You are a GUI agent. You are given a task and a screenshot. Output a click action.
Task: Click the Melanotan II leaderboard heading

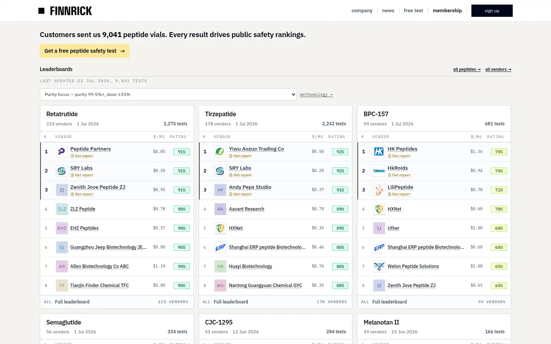[x=381, y=323]
